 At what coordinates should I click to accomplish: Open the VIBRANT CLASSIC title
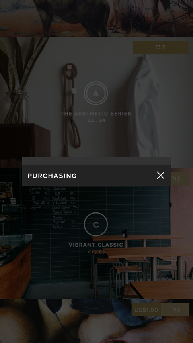(x=96, y=245)
